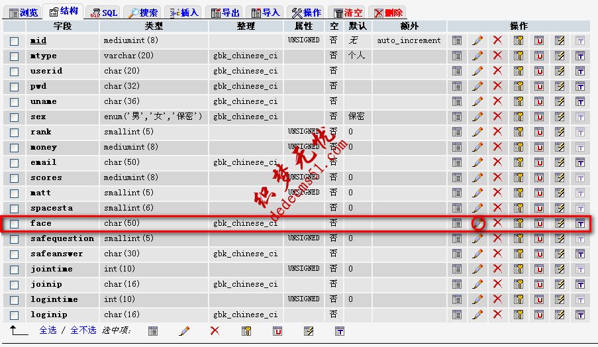
Task: Click the 删除 (Drop) table tab
Action: click(388, 13)
